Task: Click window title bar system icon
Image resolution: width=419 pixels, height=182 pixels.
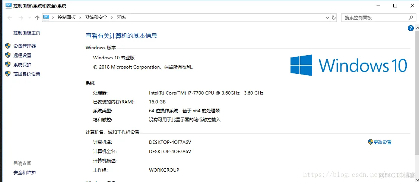Action: click(9, 5)
